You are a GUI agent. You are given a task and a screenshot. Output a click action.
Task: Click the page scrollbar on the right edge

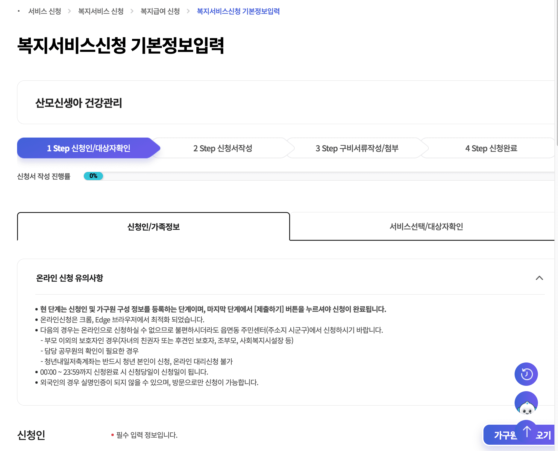point(556,209)
